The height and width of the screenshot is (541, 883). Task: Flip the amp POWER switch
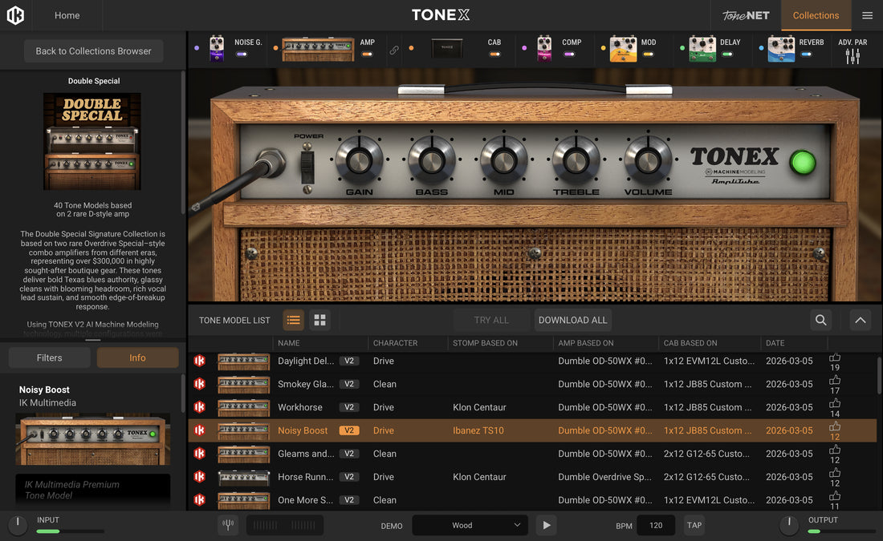tap(307, 168)
